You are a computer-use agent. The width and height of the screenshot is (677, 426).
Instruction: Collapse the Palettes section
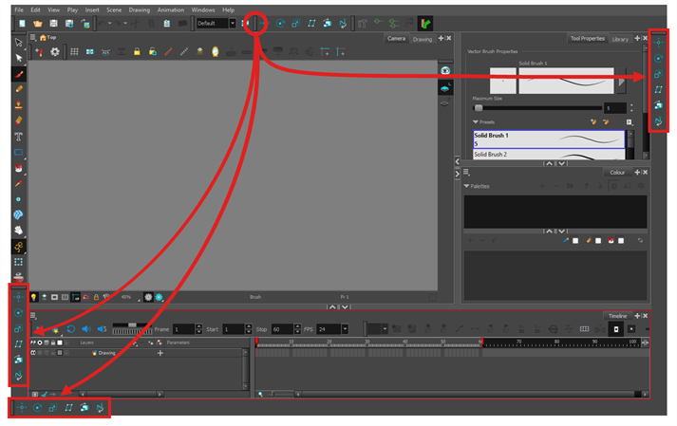(x=467, y=186)
